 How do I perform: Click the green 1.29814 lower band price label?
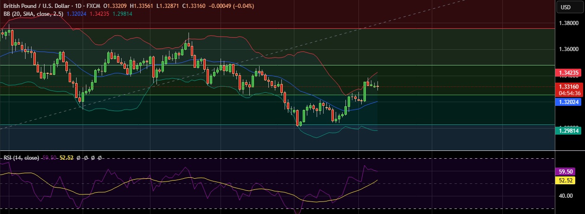[x=568, y=131]
